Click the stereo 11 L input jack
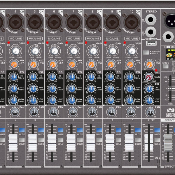175x175 pixels. [x=150, y=20]
